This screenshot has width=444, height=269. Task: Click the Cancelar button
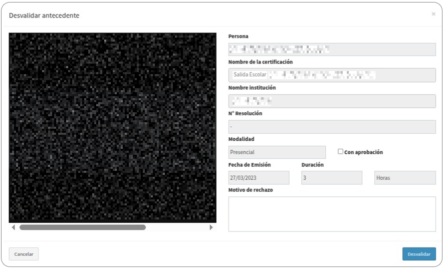pos(24,254)
